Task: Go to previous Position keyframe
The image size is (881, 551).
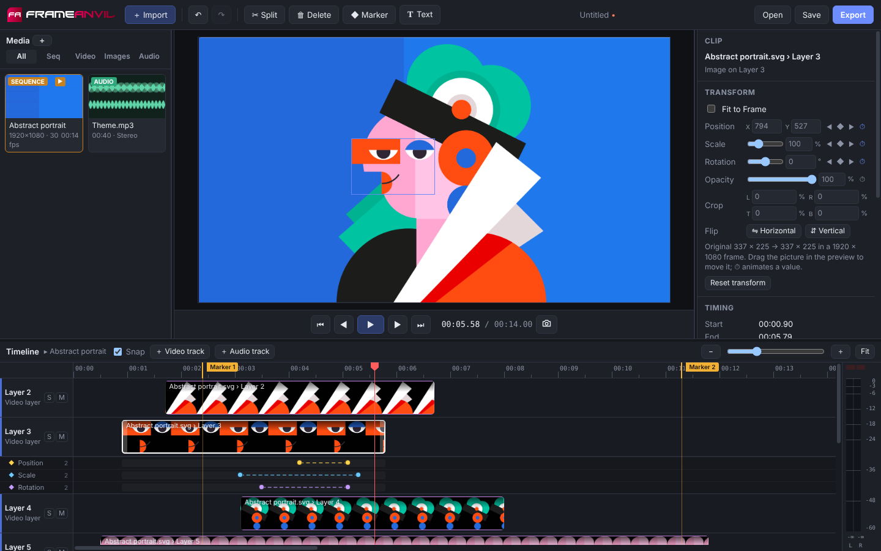Action: pyautogui.click(x=830, y=127)
